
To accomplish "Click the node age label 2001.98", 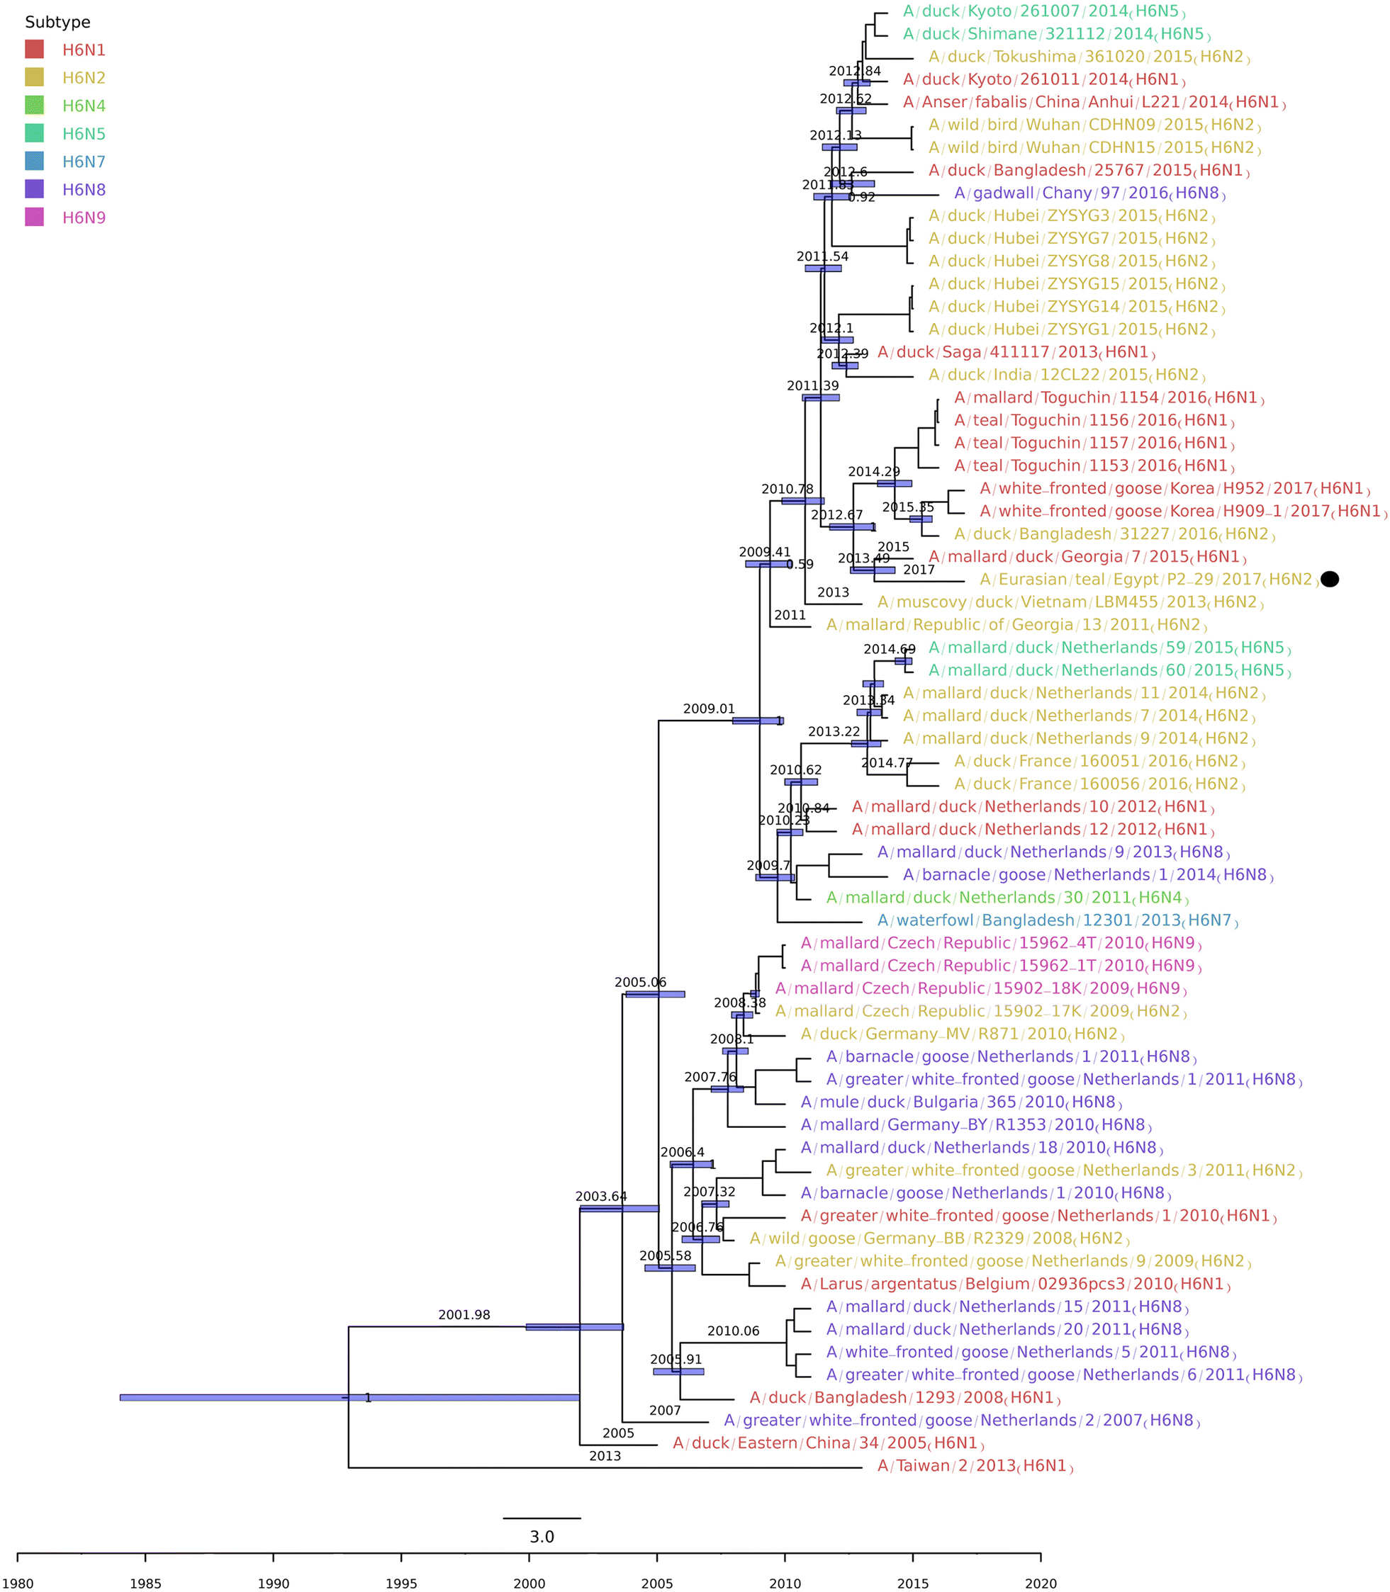I will pos(464,1315).
